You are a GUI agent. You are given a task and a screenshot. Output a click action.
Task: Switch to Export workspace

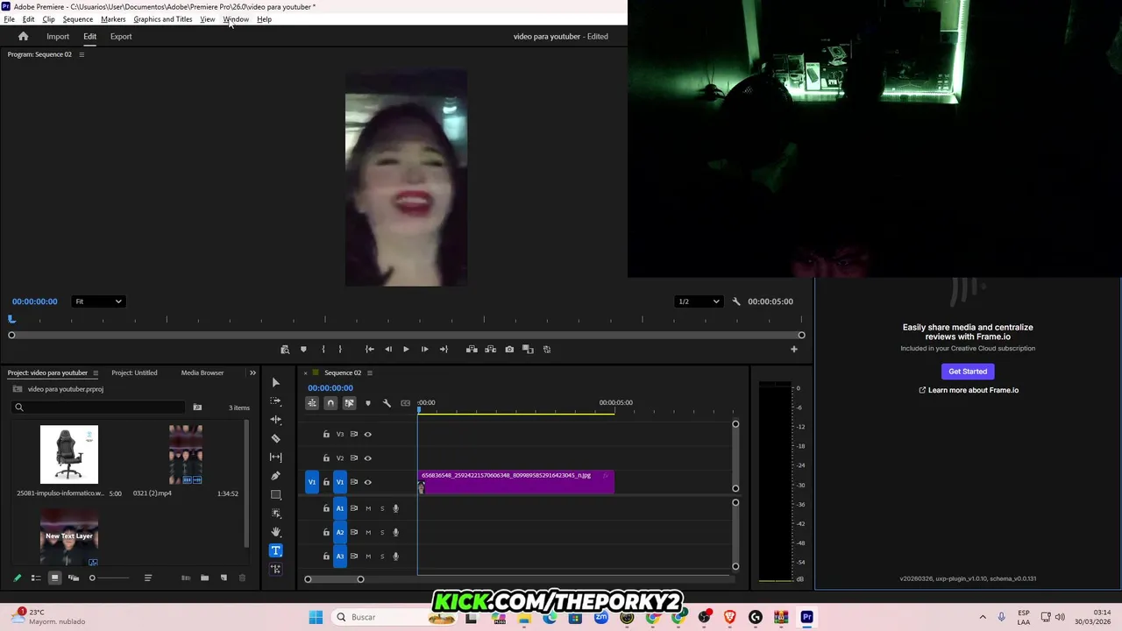click(121, 37)
